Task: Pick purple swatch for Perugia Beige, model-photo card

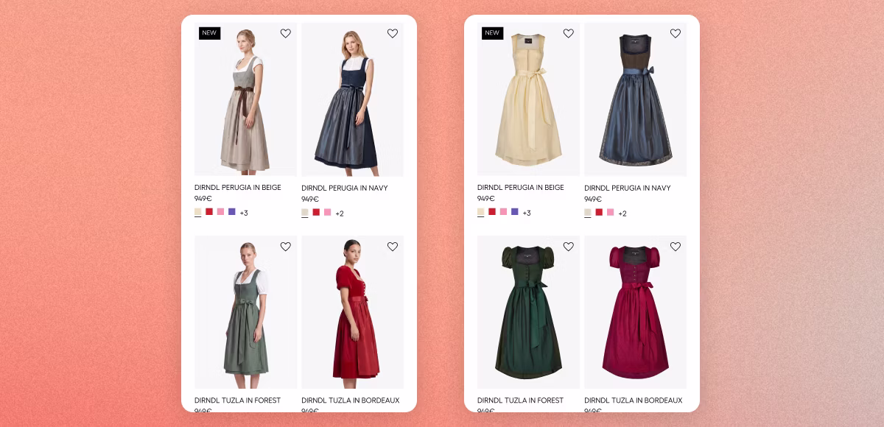Action: pos(232,212)
